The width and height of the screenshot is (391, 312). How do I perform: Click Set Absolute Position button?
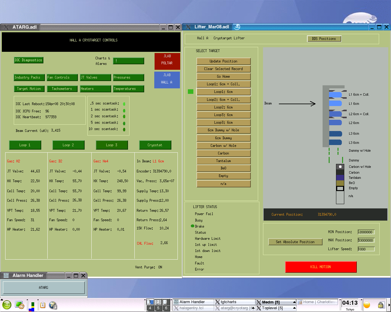pos(295,242)
